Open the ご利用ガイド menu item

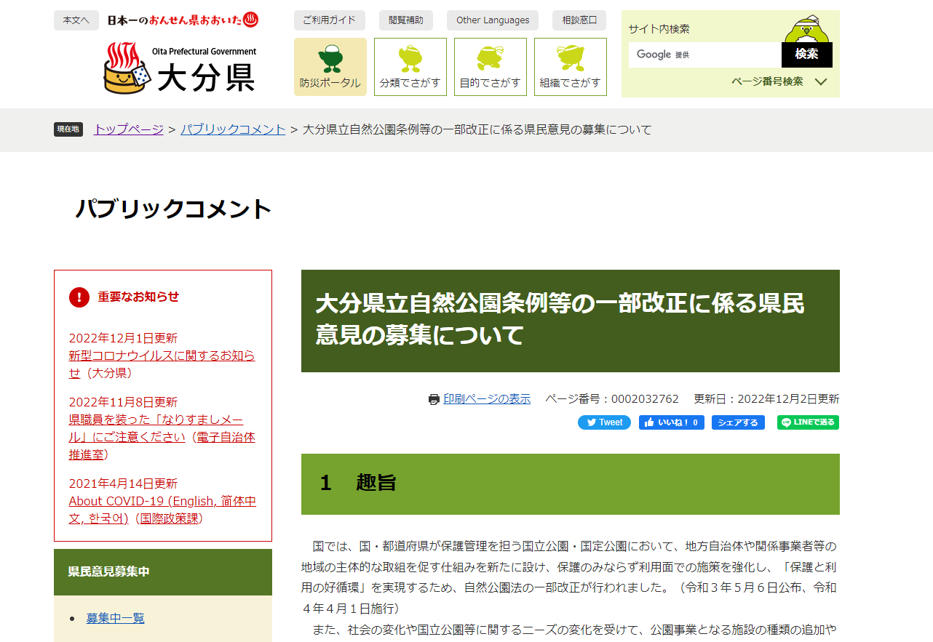(x=329, y=20)
